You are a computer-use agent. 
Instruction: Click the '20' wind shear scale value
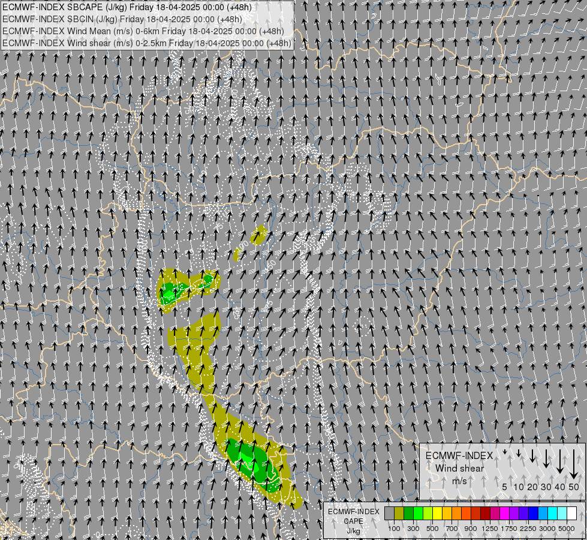coord(532,487)
